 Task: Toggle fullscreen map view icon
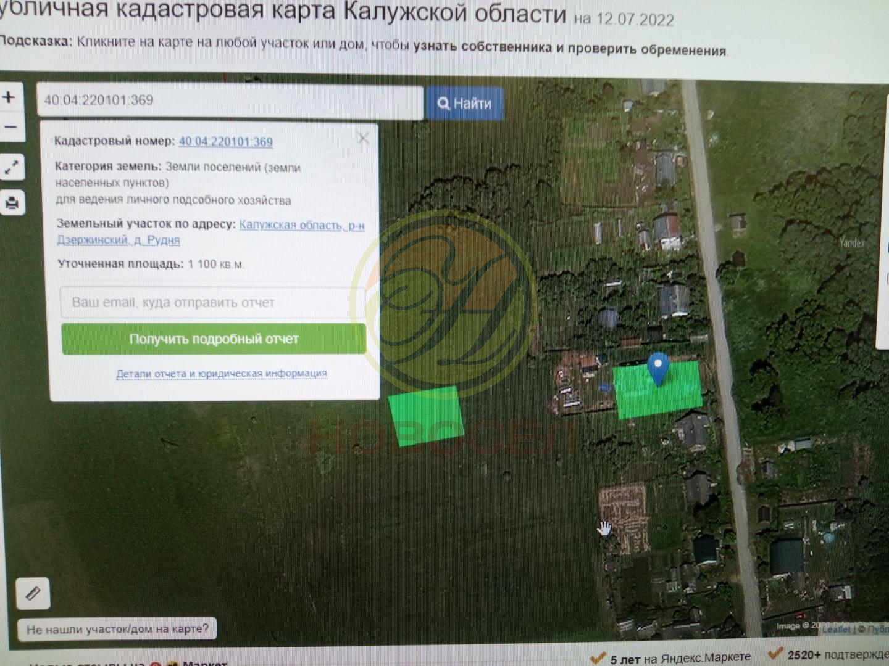[12, 167]
